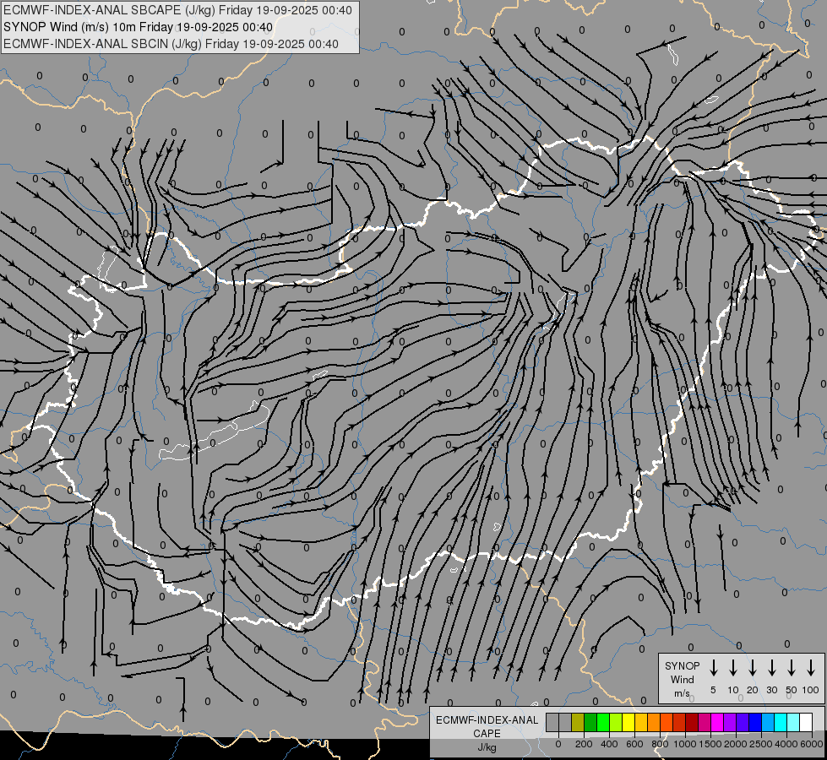
Task: Click the wind legend value 30
Action: 771,690
